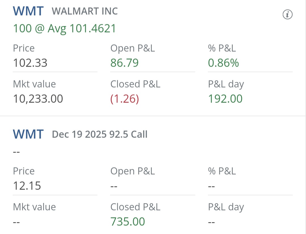Image resolution: width=306 pixels, height=234 pixels.
Task: Select the stock Price value 102.33
Action: click(x=30, y=63)
